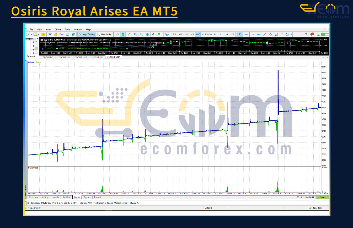Viewport: 353px width, 228px height.
Task: Click the VPS cloud hosting icon
Action: [68, 34]
